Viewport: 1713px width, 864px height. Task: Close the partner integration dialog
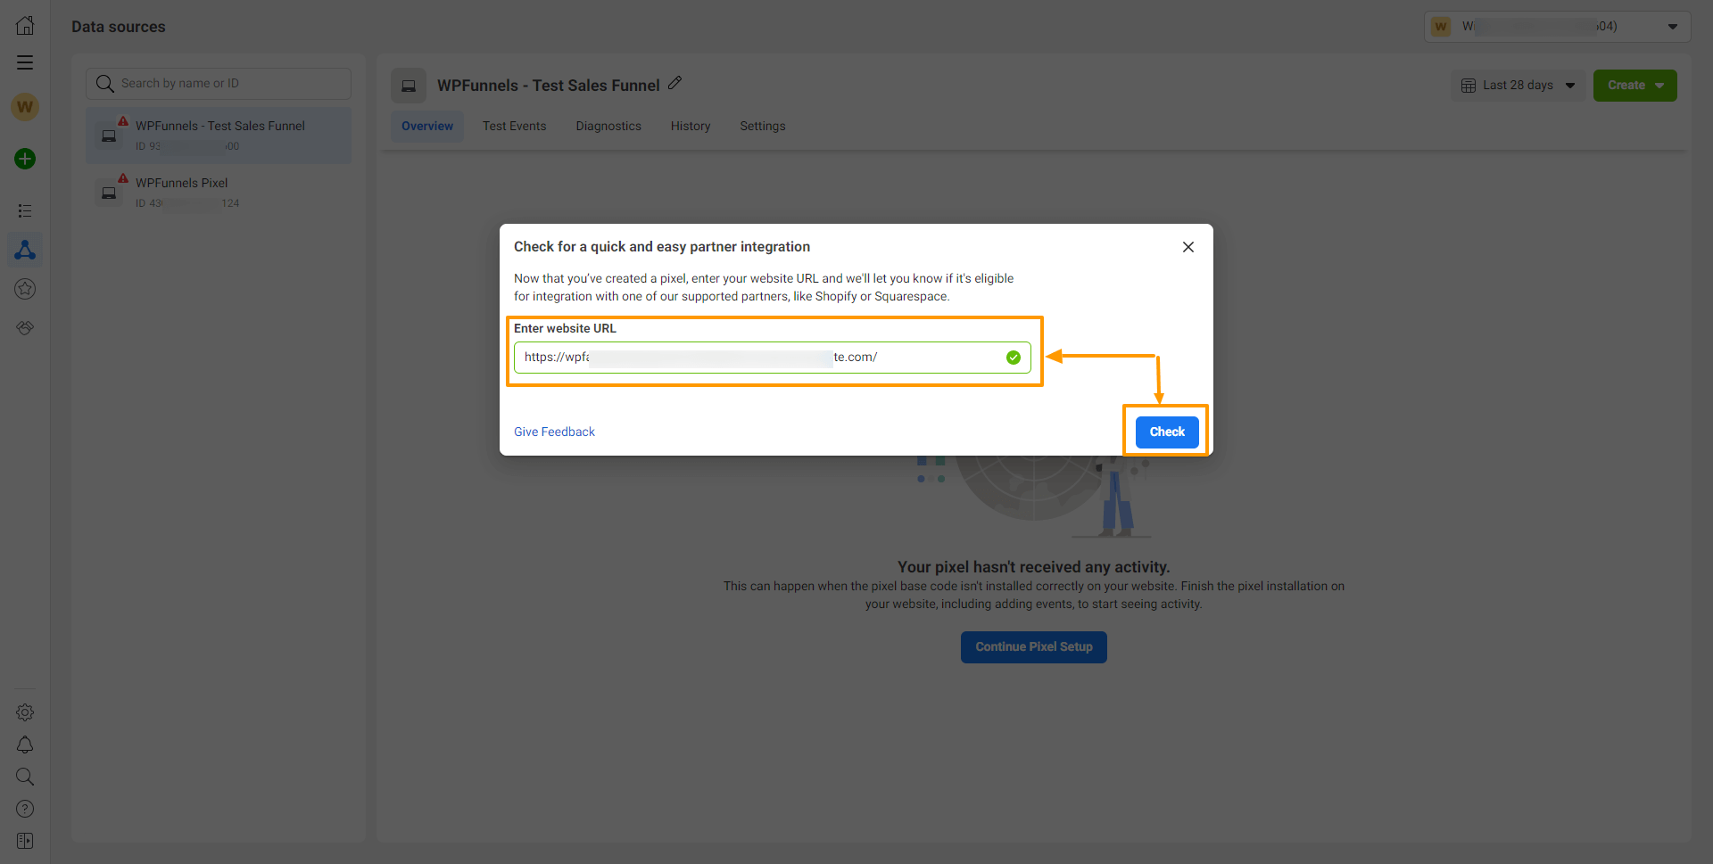(1188, 247)
